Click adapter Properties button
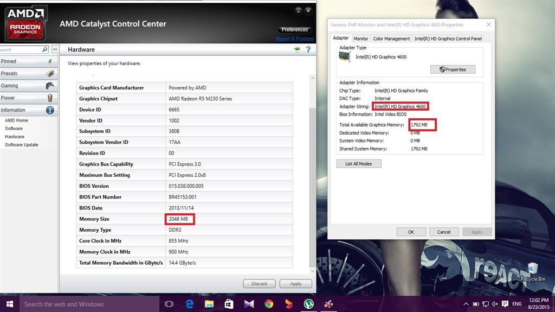The image size is (555, 312). click(x=453, y=69)
